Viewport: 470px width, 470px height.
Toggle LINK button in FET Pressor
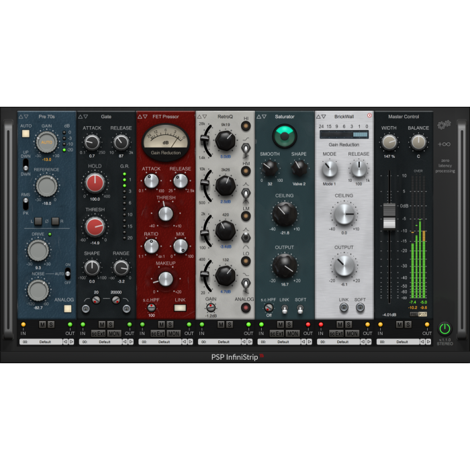[x=180, y=308]
